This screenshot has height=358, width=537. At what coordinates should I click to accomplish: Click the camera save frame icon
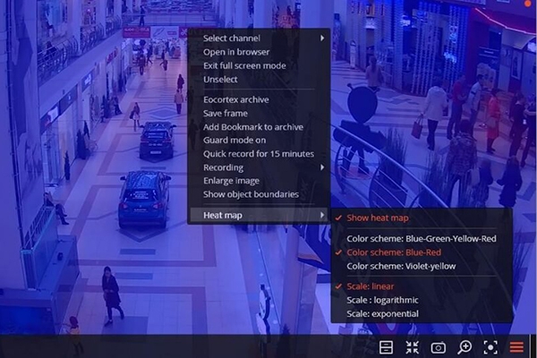tap(438, 348)
